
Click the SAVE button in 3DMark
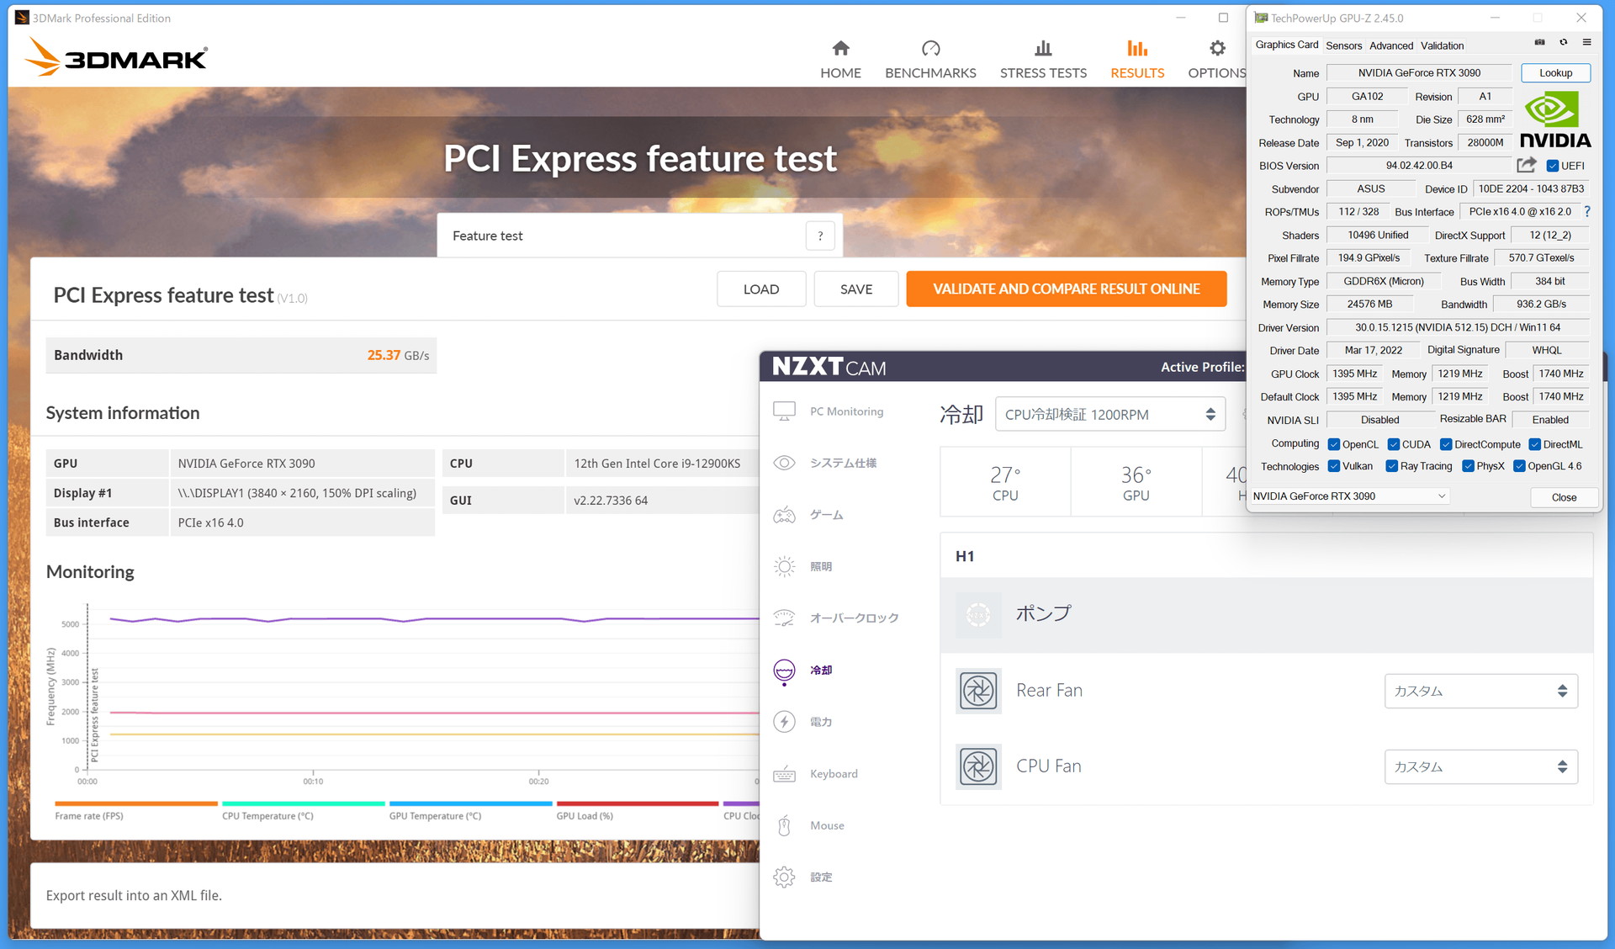[x=855, y=289]
